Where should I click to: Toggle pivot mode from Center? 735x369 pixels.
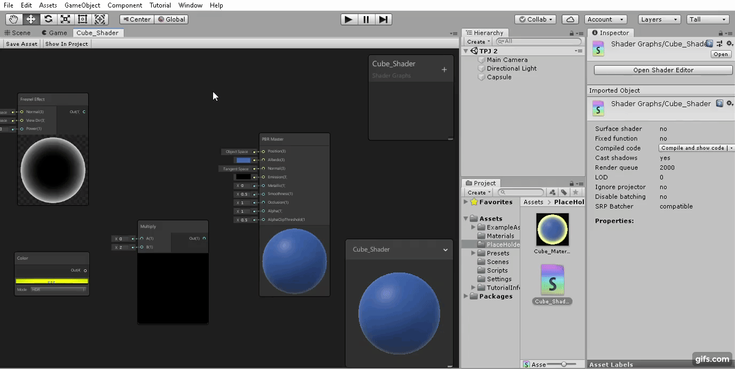(136, 19)
